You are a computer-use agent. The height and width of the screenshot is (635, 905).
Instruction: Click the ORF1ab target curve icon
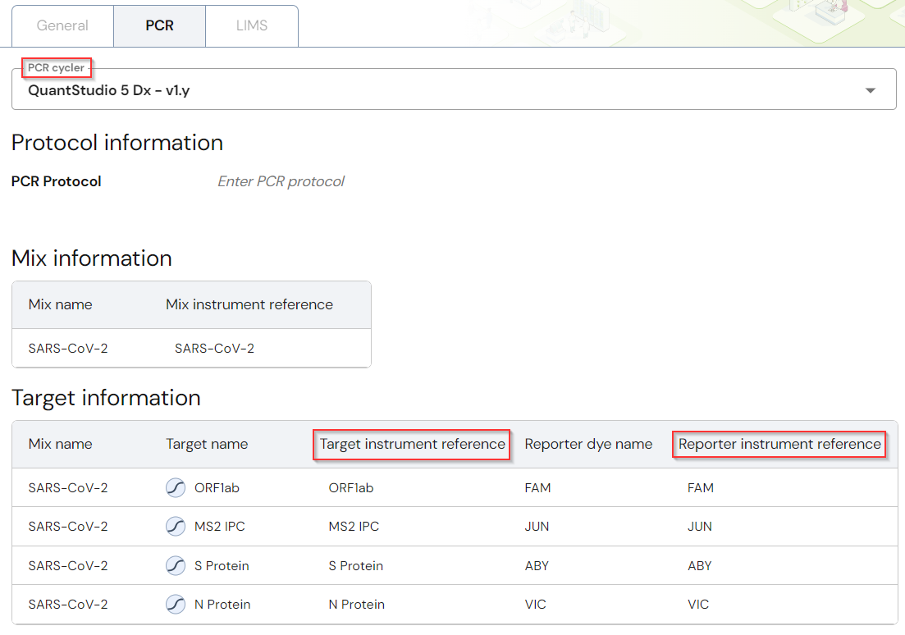[x=176, y=488]
